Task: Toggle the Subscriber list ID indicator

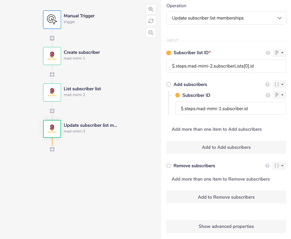Action: pos(168,53)
